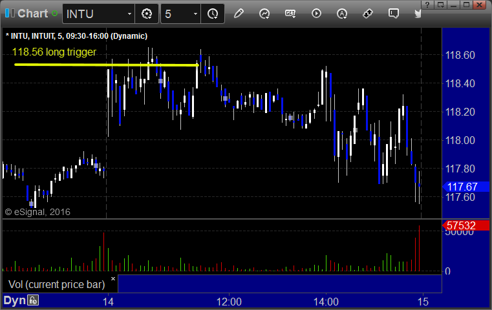492x310 pixels.
Task: Click the 12:00 time axis label
Action: [229, 302]
